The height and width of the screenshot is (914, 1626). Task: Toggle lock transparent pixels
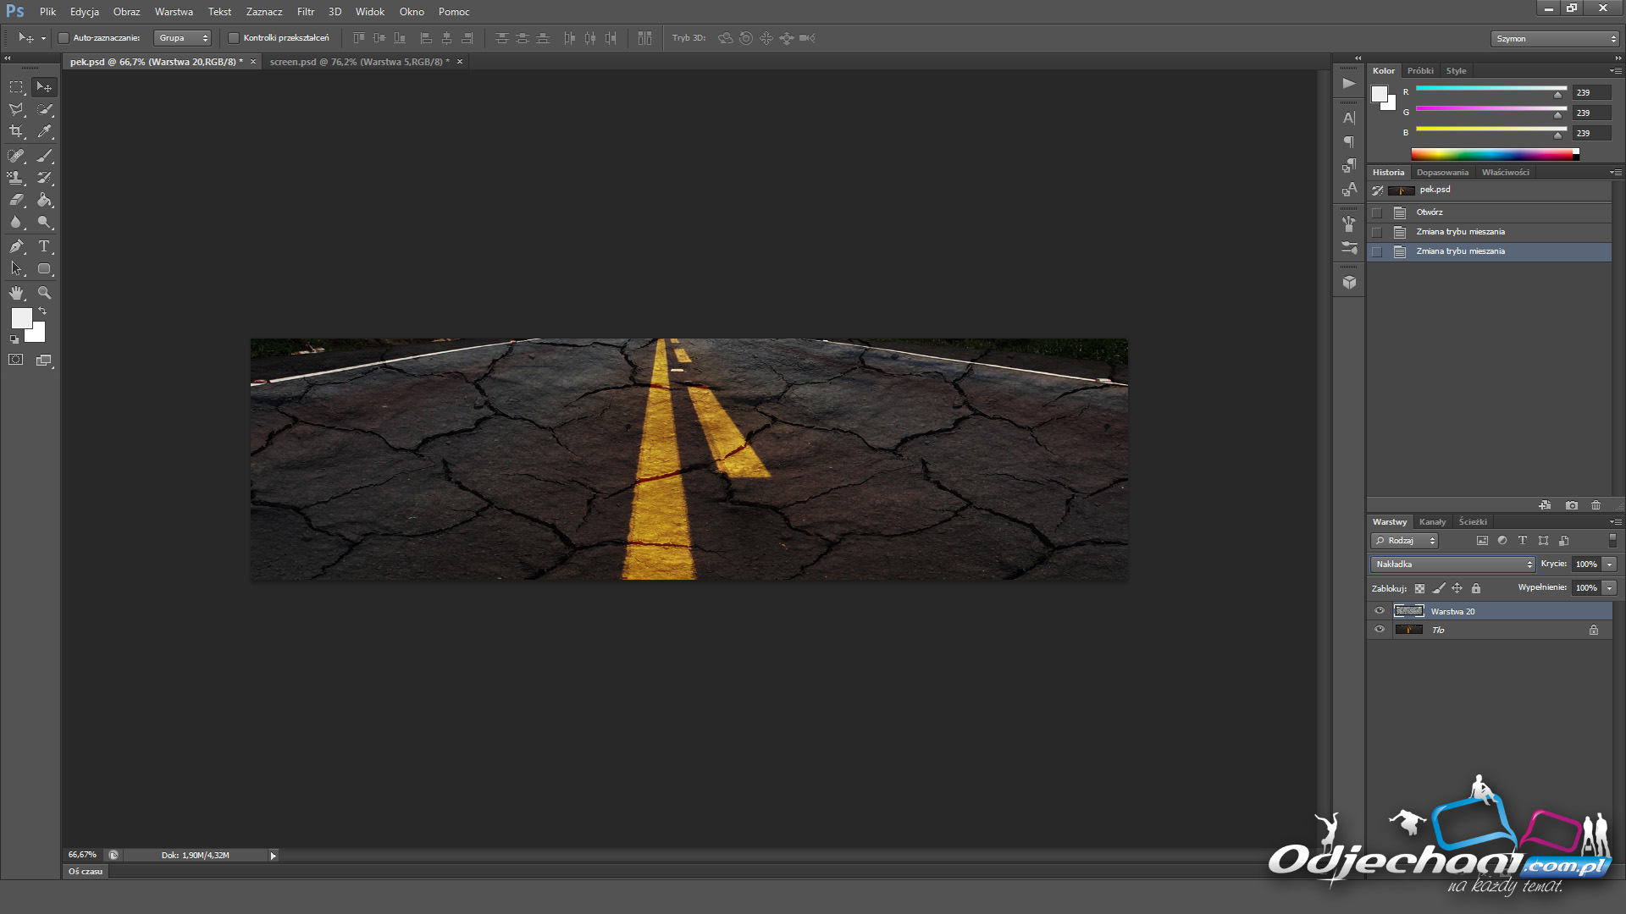pyautogui.click(x=1420, y=588)
